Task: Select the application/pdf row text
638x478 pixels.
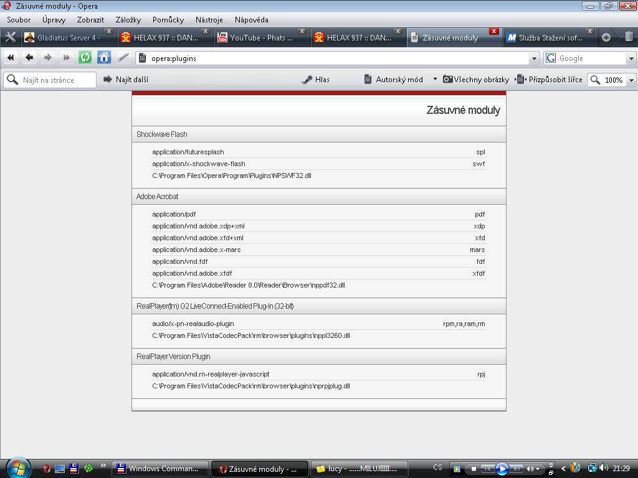Action: (x=174, y=214)
